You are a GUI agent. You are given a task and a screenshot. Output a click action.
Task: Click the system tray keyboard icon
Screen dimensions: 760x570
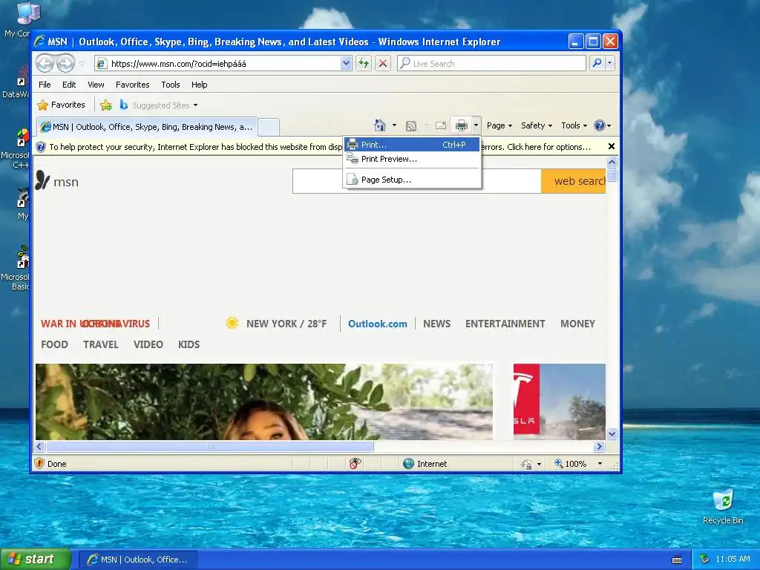pyautogui.click(x=677, y=560)
